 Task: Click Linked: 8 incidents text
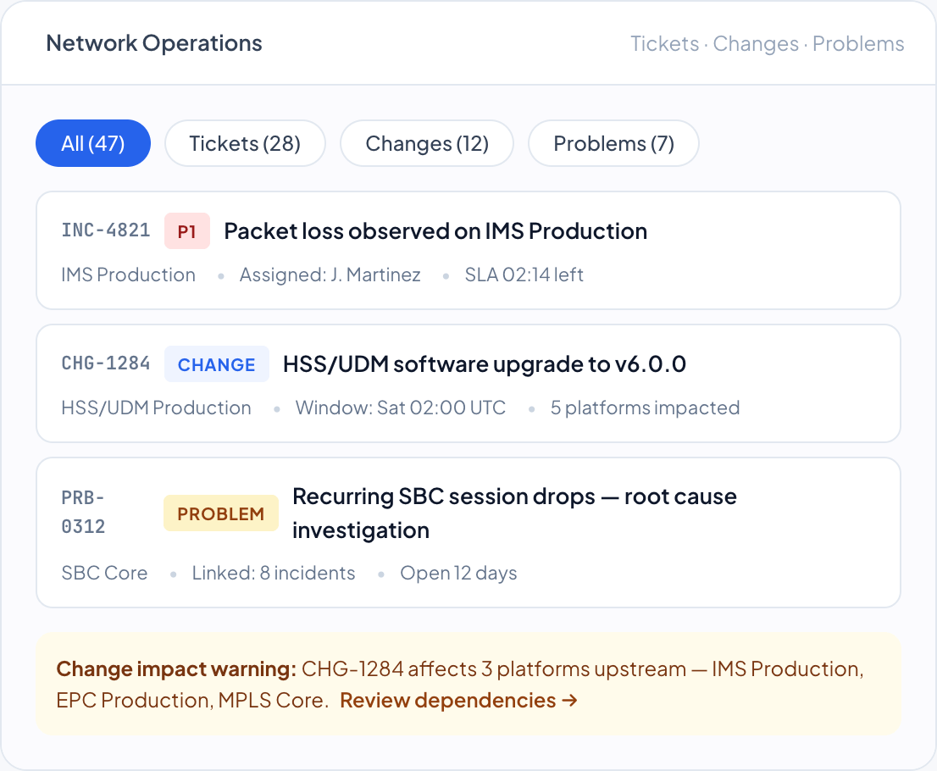click(x=274, y=574)
